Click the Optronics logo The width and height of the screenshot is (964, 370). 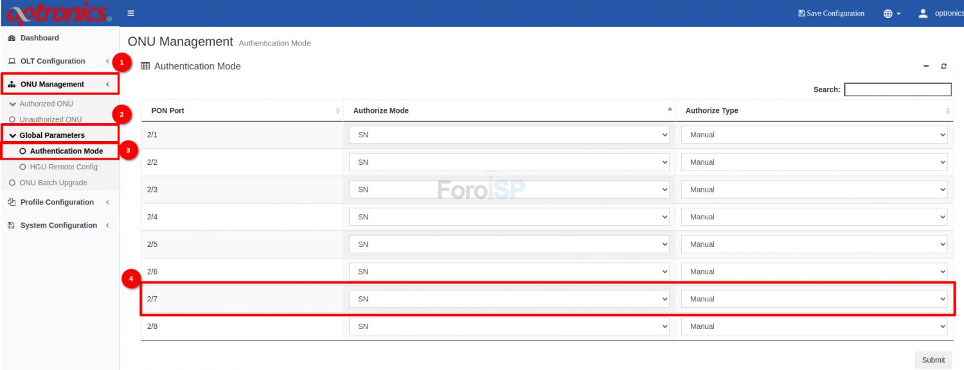pos(58,13)
